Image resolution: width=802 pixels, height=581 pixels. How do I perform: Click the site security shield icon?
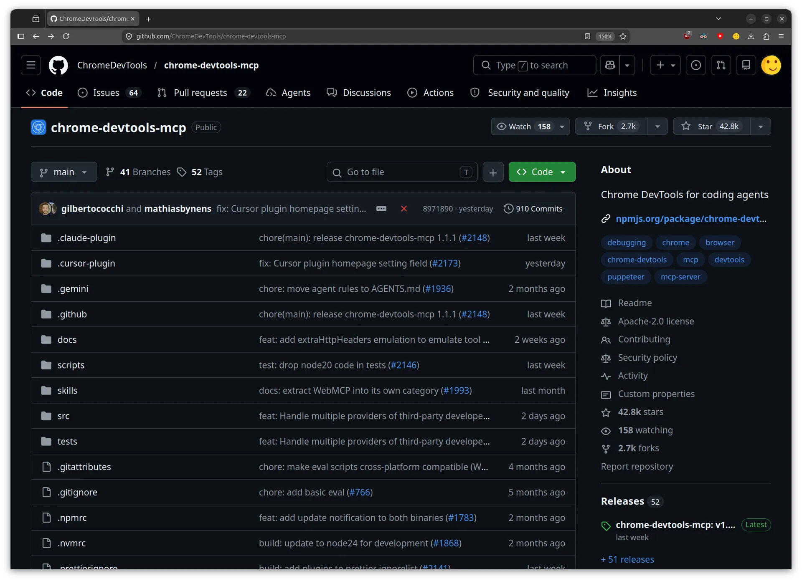(129, 36)
